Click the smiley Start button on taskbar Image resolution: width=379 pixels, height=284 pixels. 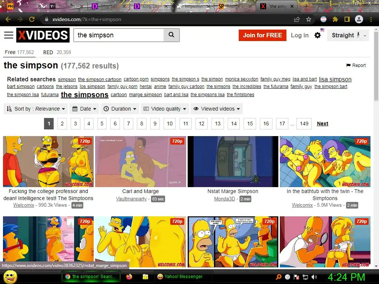pyautogui.click(x=10, y=277)
